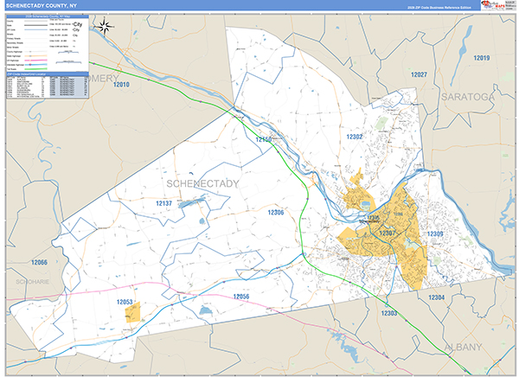This screenshot has height=377, width=519.
Task: Select the SARATOGA county label
Action: point(467,97)
